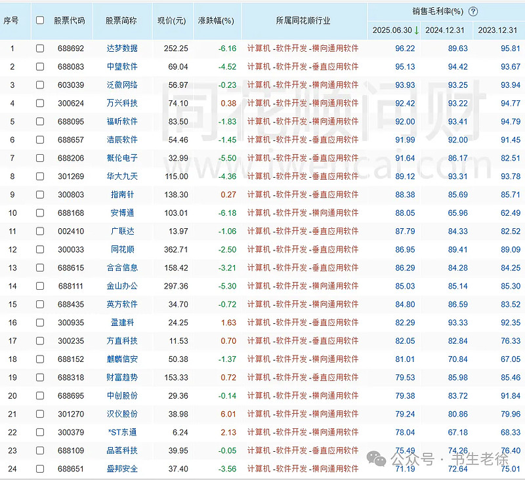Toggle the select-all checkbox in header
The height and width of the screenshot is (480, 525).
pyautogui.click(x=40, y=20)
